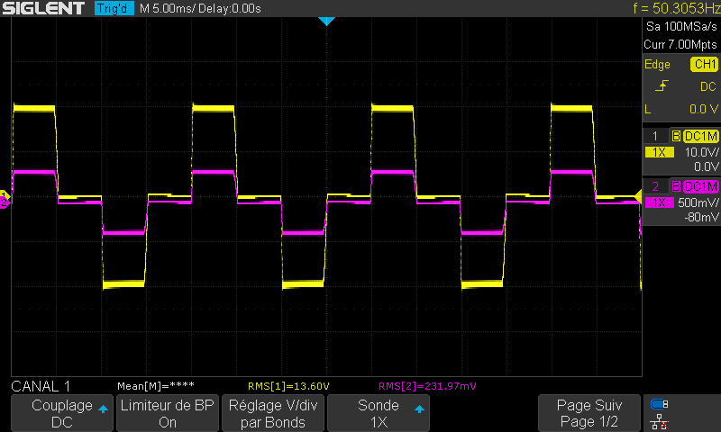The height and width of the screenshot is (432, 721).
Task: Click the channel 1 bandwidth limit B icon
Action: 676,136
